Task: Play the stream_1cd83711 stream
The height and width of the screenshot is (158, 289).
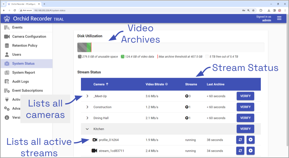Action: [250, 151]
